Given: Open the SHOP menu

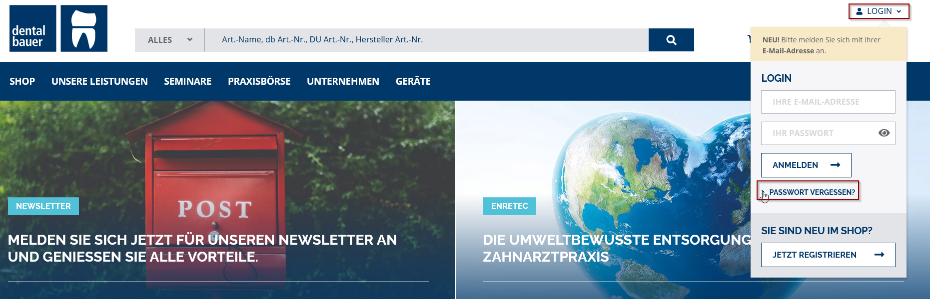Looking at the screenshot, I should point(22,81).
